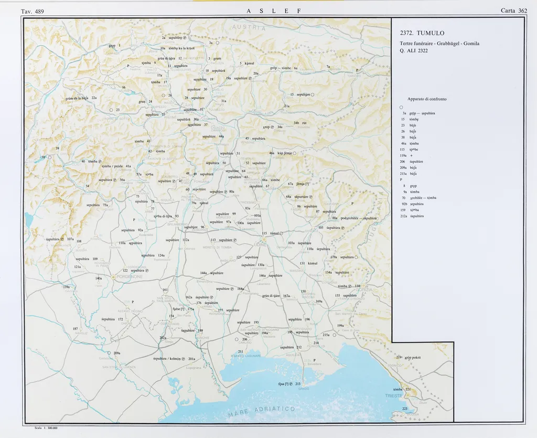Click the circle symbol near point 26
The height and width of the screenshot is (438, 537).
click(163, 95)
